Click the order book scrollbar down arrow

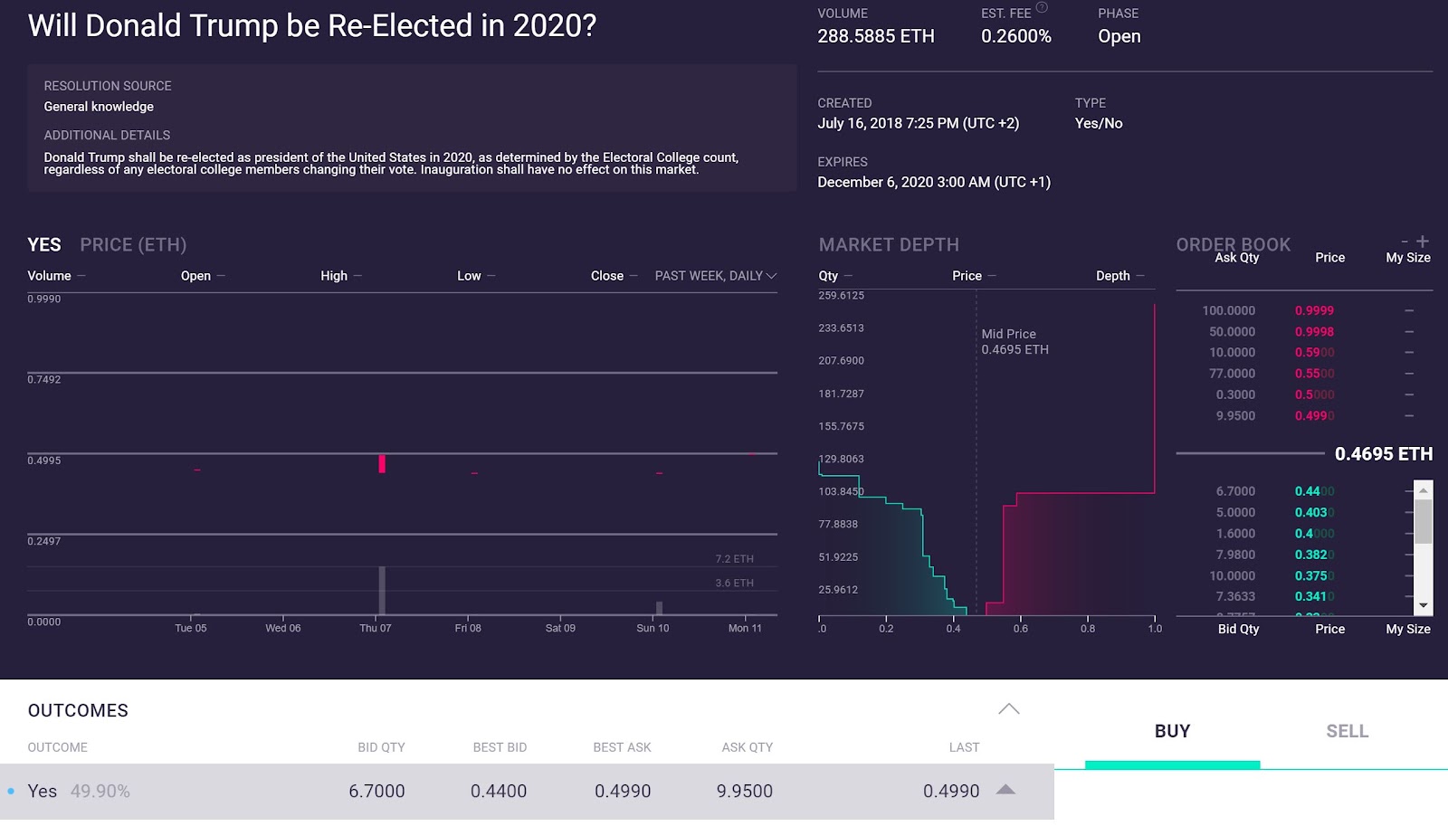pos(1424,605)
